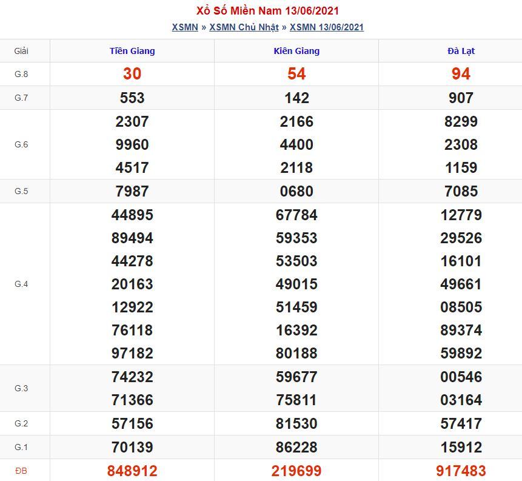The width and height of the screenshot is (522, 481).
Task: Open the Kiên Giang province link
Action: pos(296,51)
